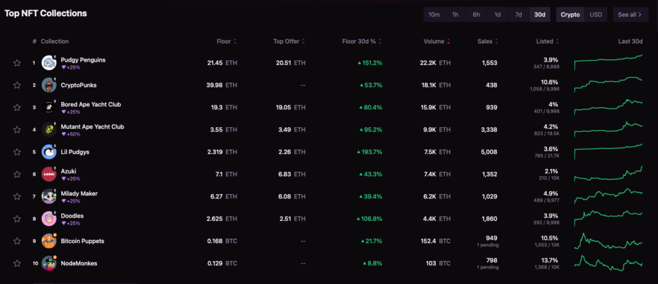Screen dimensions: 658x284
Task: Open Bored Ape Yacht Club avatar image
Action: [49, 107]
